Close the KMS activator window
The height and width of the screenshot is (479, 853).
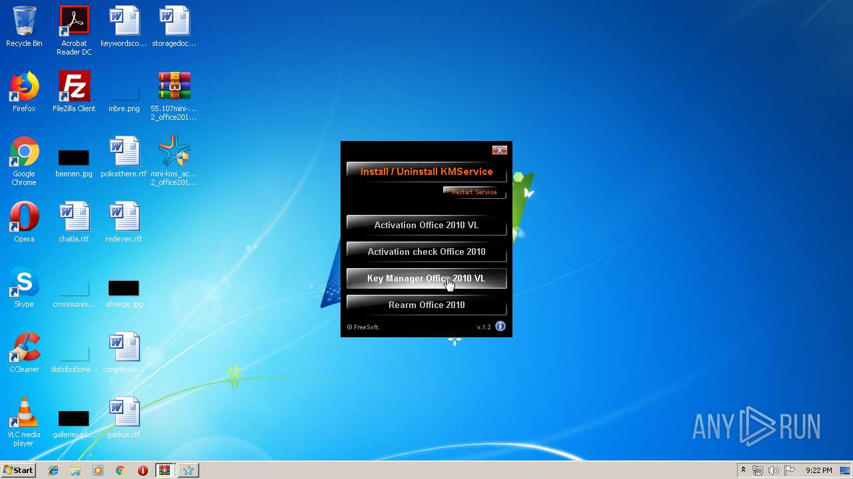coord(500,150)
